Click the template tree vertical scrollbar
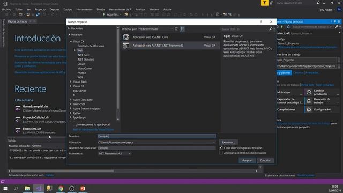Screen dimensions: 343x193 coord(118,69)
